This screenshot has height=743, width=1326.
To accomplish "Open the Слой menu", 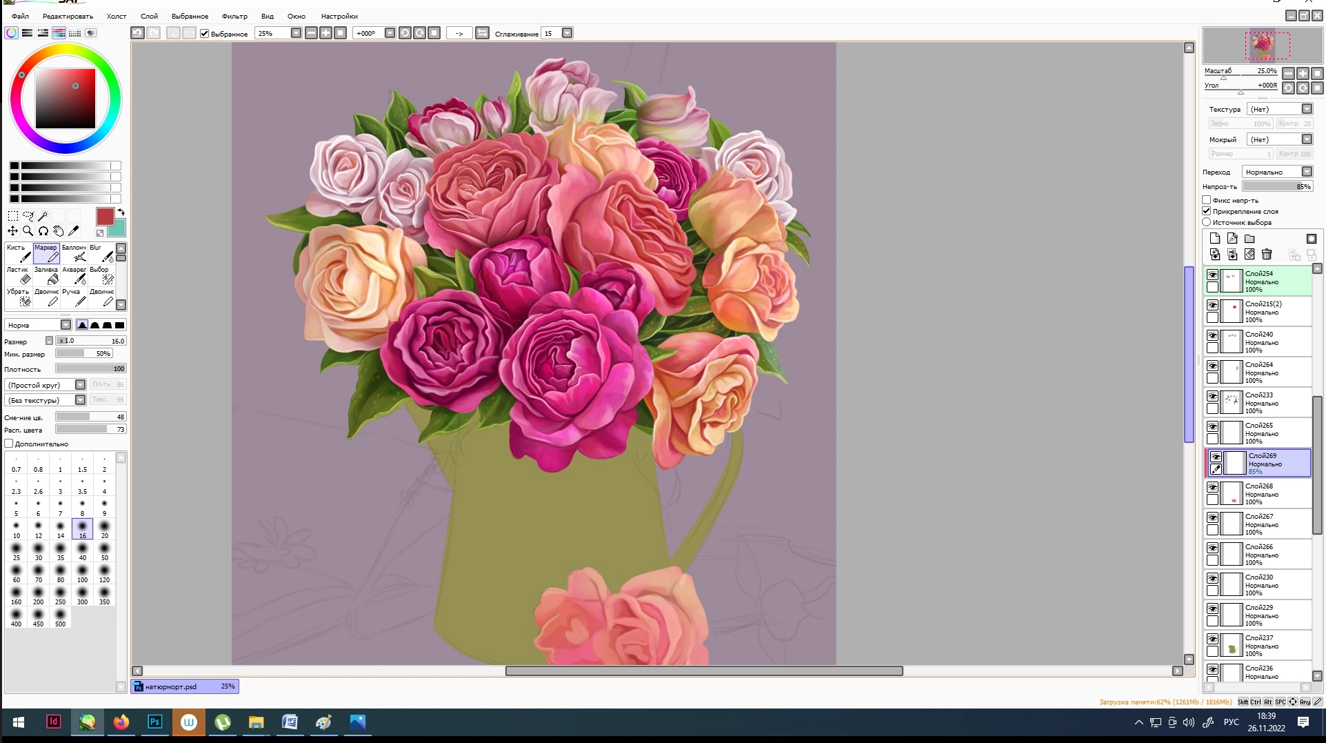I will point(149,16).
